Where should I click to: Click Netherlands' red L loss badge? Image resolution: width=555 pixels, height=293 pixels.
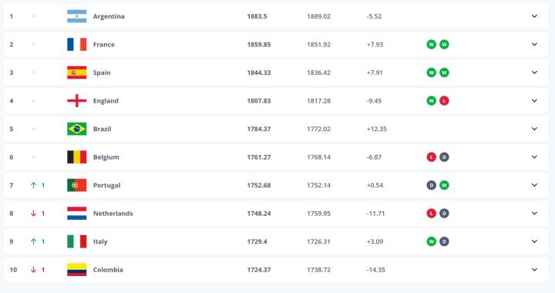point(431,214)
